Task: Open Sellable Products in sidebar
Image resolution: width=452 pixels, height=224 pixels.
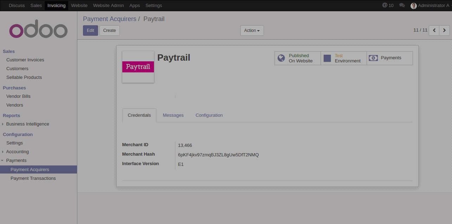Action: [24, 77]
